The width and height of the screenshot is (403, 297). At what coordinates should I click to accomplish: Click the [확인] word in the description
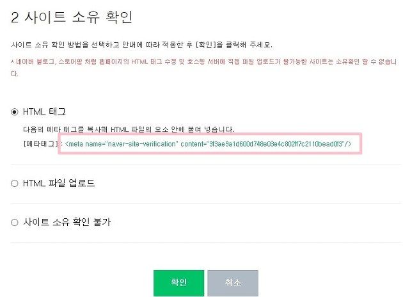tap(206, 45)
